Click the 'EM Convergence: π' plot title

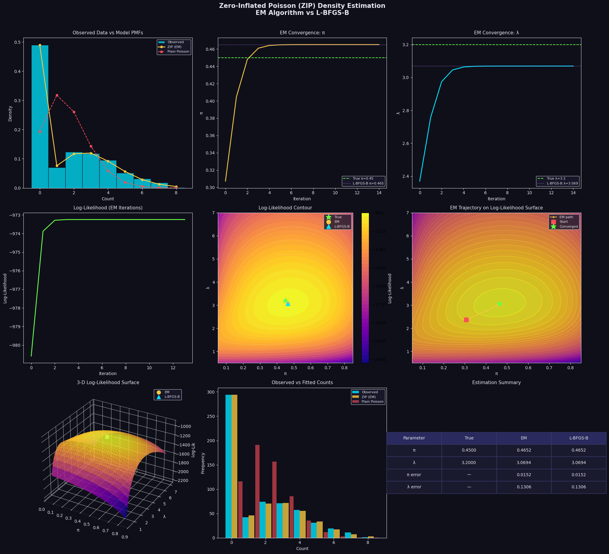(x=302, y=33)
